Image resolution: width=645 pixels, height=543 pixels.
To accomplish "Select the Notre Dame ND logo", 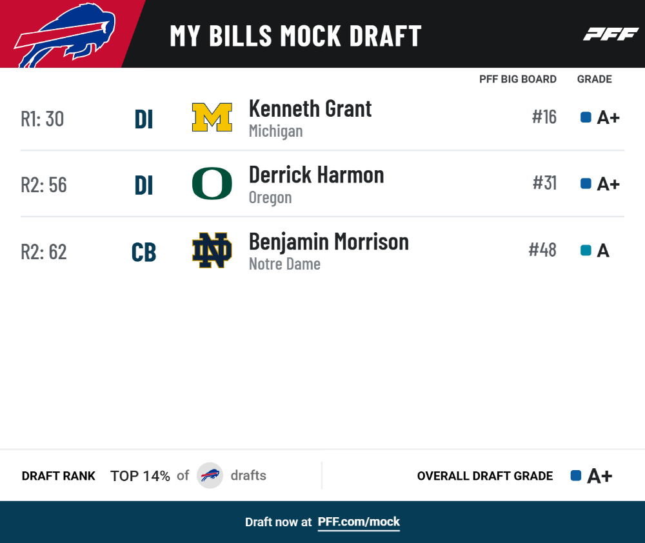I will [212, 250].
